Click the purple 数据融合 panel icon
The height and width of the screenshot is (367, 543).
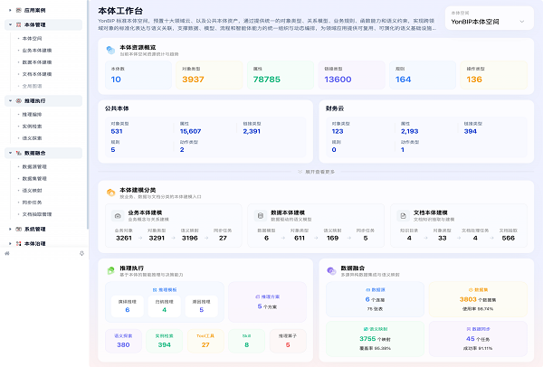pos(331,270)
